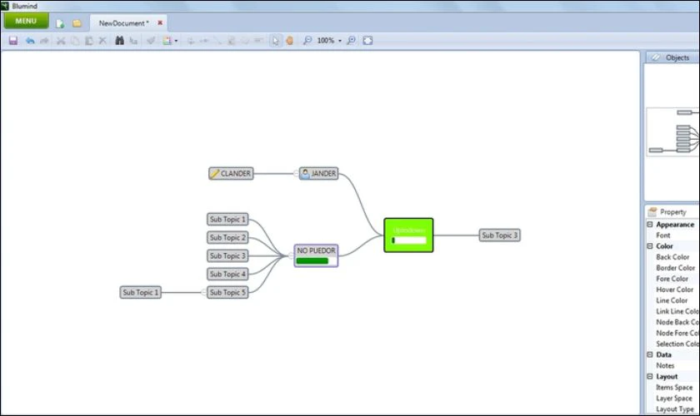Click the 100% zoom value

click(x=326, y=41)
